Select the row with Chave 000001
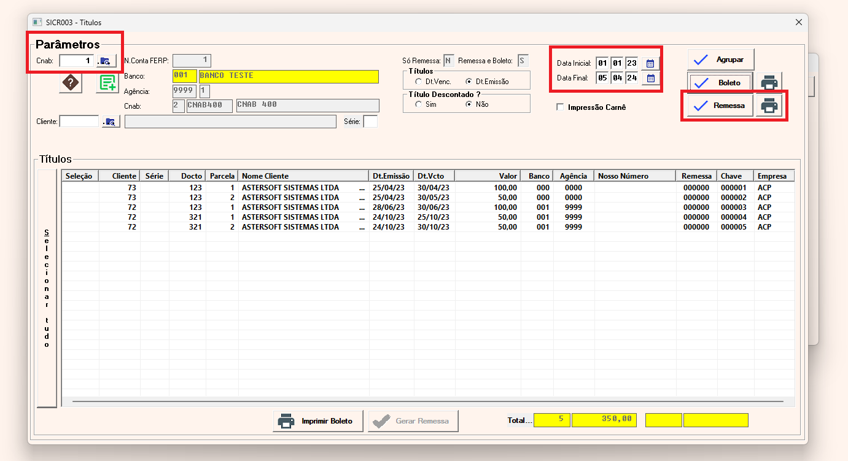Viewport: 848px width, 461px height. click(x=428, y=188)
